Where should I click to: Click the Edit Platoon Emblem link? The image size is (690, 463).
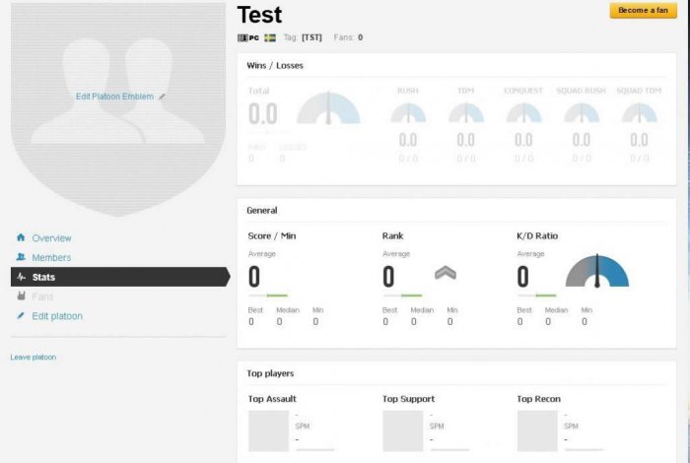115,97
